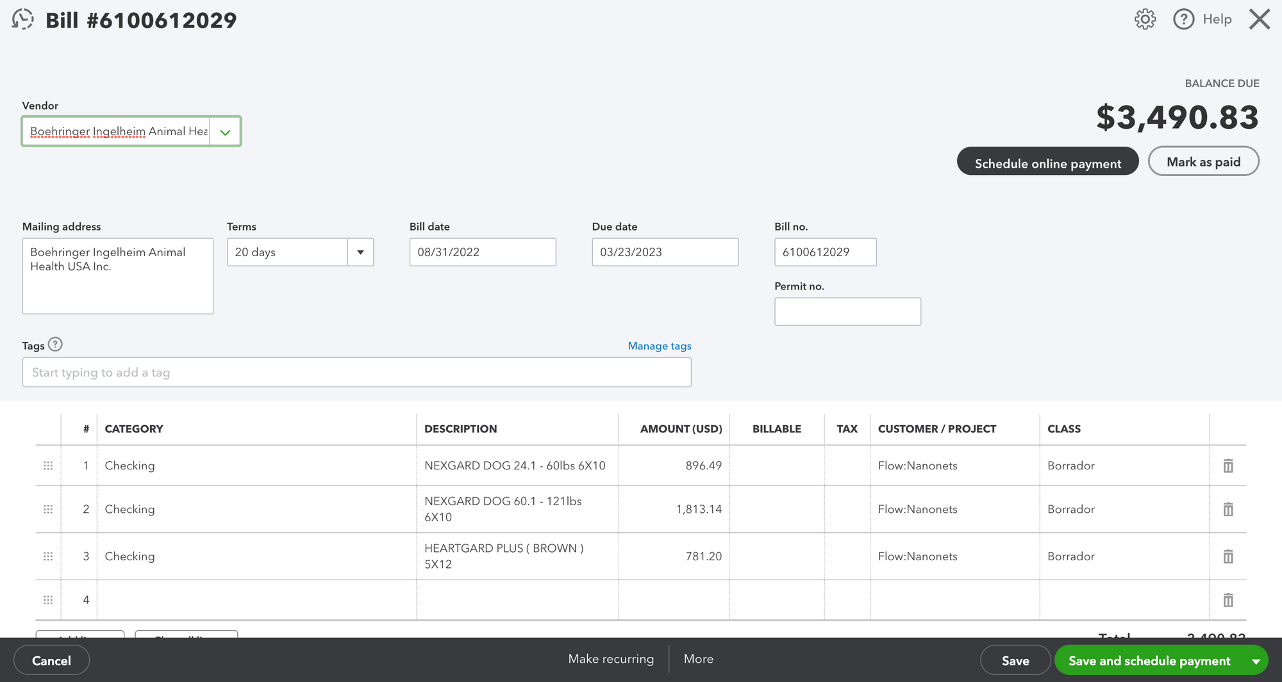This screenshot has width=1282, height=682.
Task: Open the More menu
Action: 698,659
